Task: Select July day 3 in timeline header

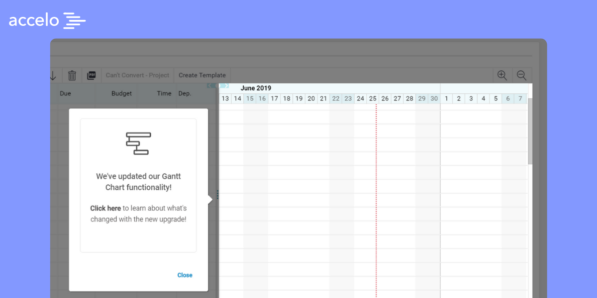Action: 471,98
